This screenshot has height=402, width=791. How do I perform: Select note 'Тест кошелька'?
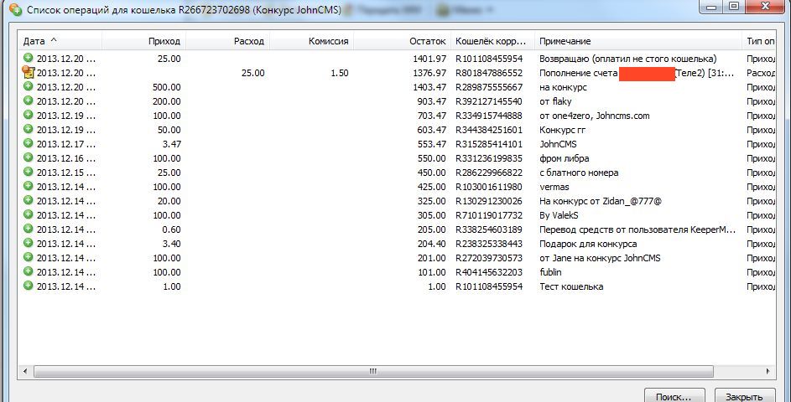click(571, 286)
